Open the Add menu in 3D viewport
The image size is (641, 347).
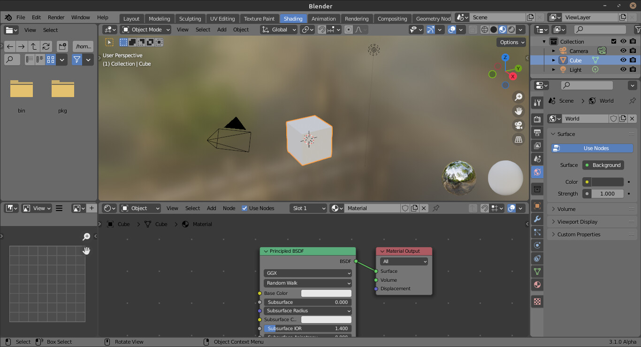click(x=221, y=30)
